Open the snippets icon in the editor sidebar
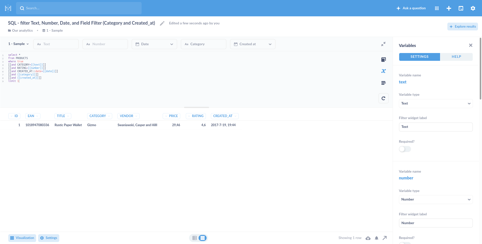482x244 pixels. pyautogui.click(x=383, y=83)
